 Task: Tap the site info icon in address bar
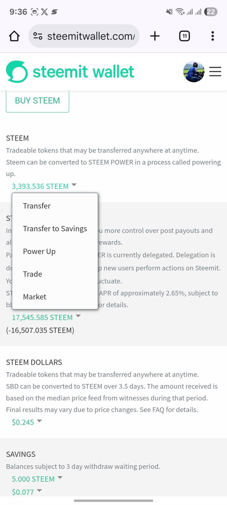click(x=38, y=36)
